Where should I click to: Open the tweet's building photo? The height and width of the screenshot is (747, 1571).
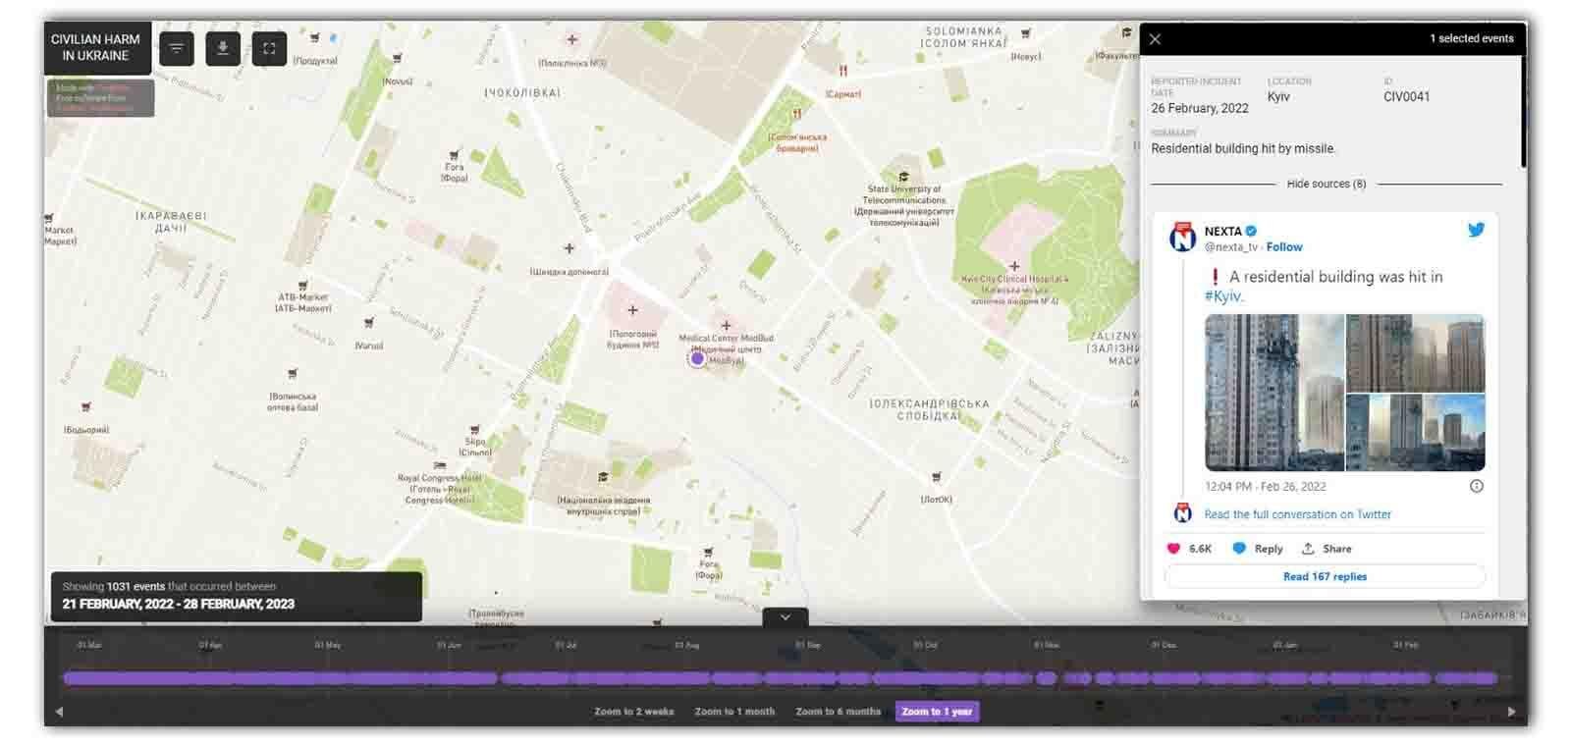point(1273,393)
